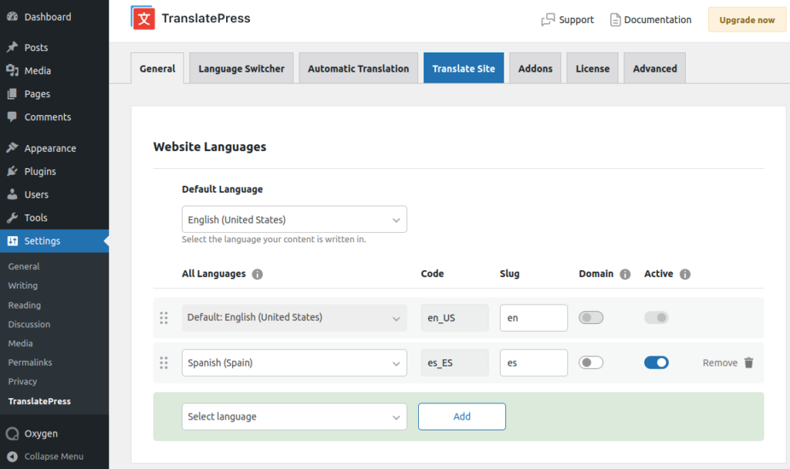Enable the Domain toggle for Spanish
790x469 pixels.
point(591,363)
